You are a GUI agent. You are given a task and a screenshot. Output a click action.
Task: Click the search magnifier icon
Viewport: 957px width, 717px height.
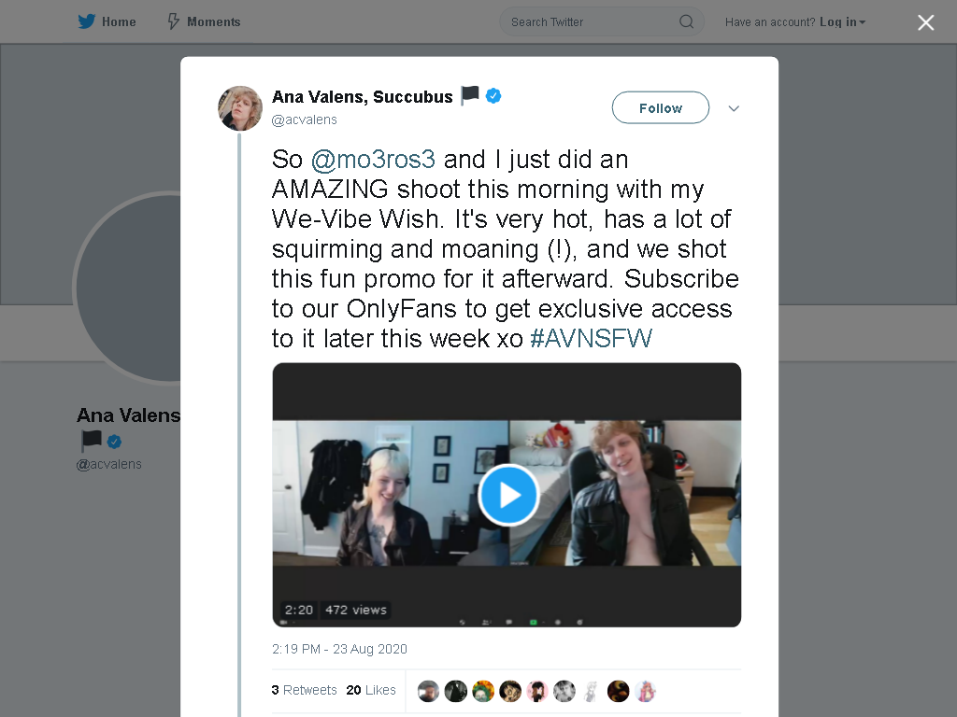click(x=686, y=21)
